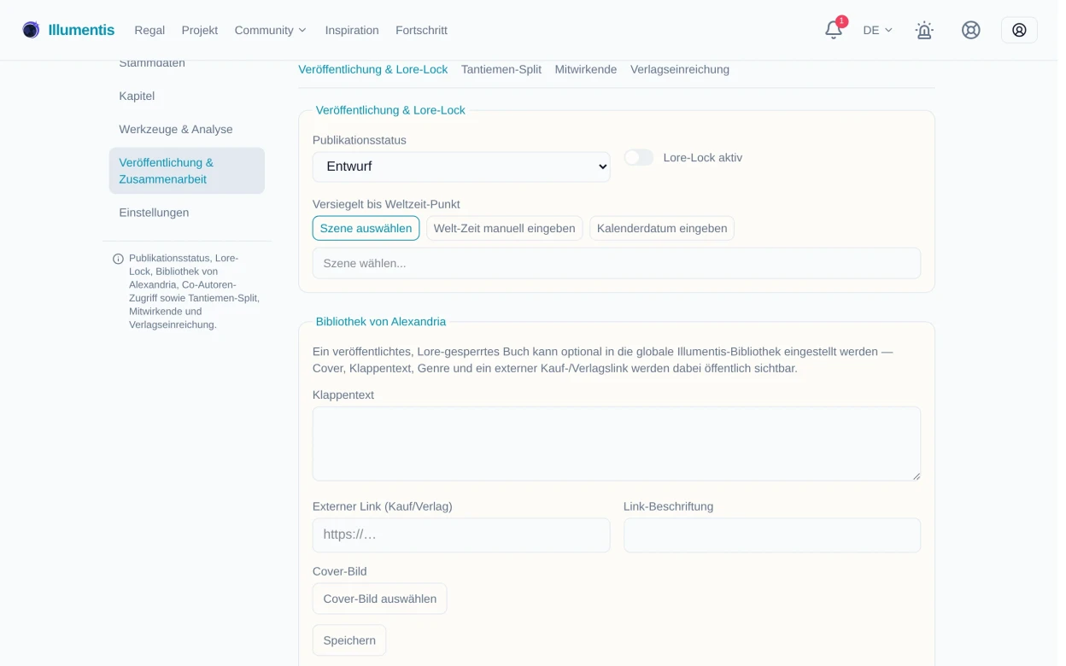Viewport: 1066px width, 666px height.
Task: Switch to the Mitwirkende tab
Action: (586, 69)
